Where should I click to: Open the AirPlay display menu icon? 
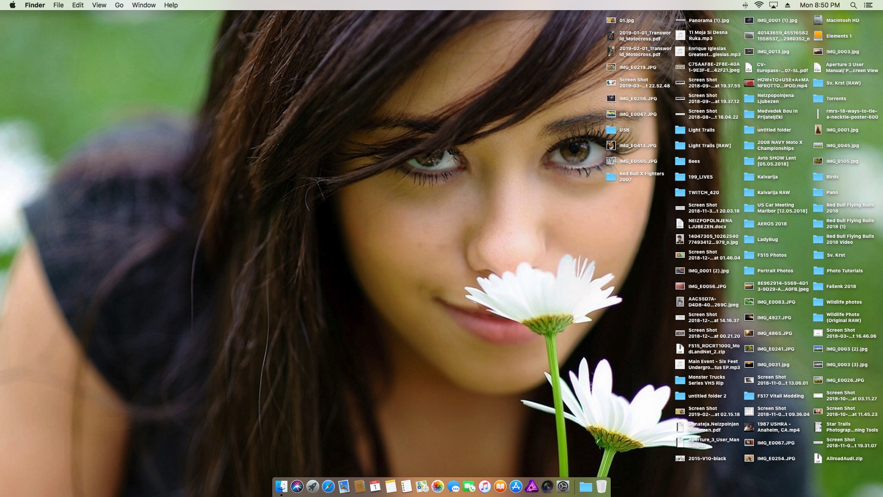pos(774,5)
